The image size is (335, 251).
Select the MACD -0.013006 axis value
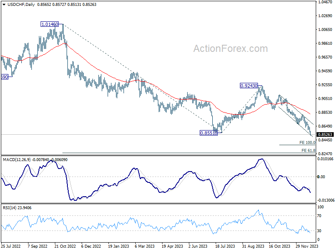326,200
